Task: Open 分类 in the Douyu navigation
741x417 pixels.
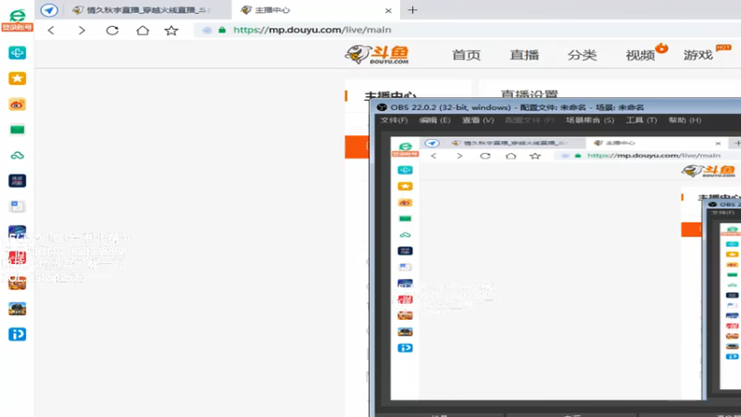Action: click(582, 55)
